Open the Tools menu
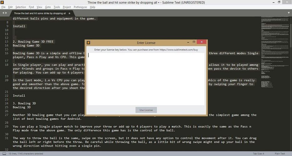This screenshot has height=156, width=292. coord(57,7)
